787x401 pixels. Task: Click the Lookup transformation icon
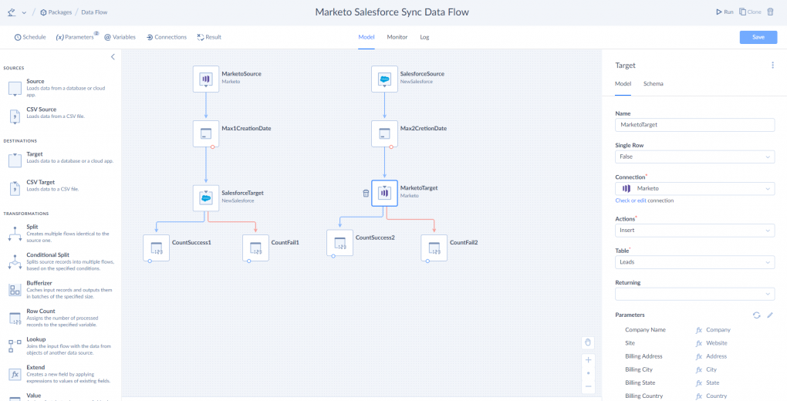pos(15,346)
